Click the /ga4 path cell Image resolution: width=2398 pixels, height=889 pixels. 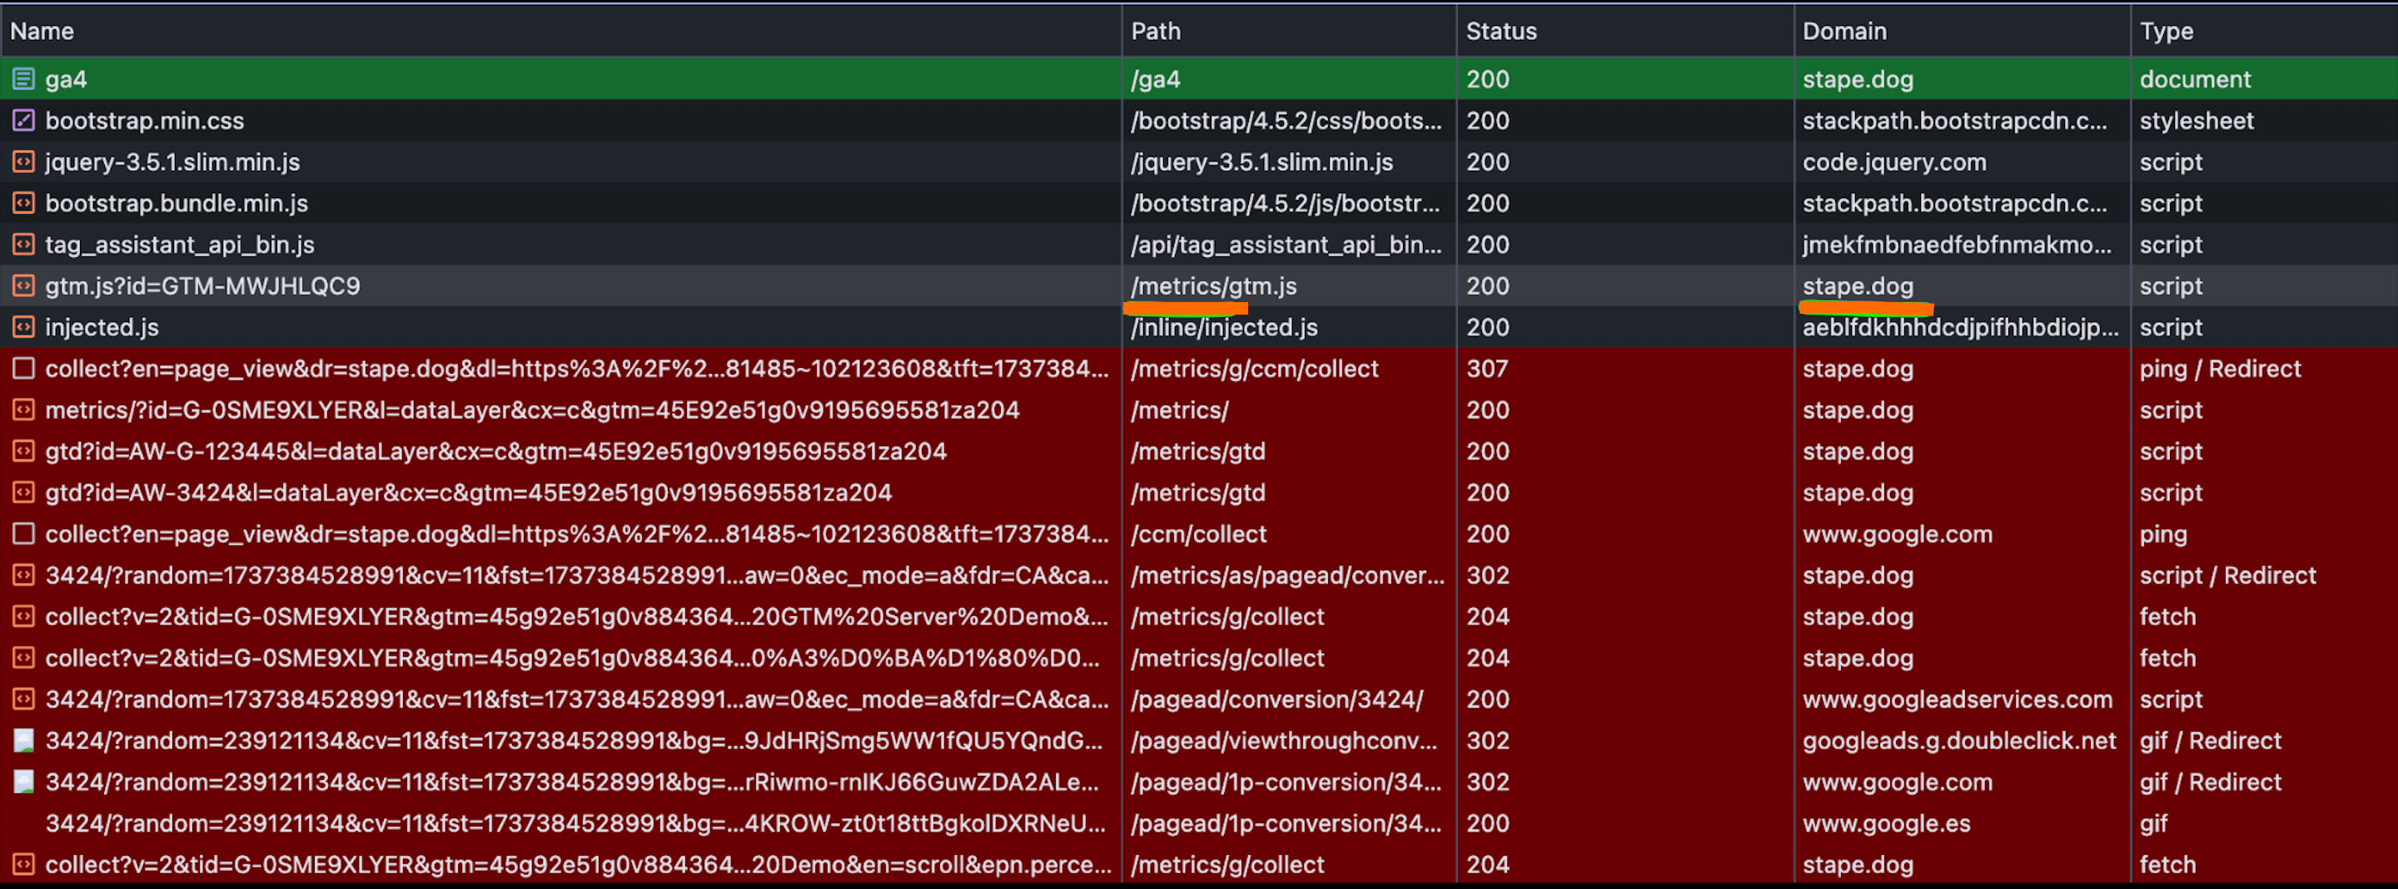tap(1155, 79)
